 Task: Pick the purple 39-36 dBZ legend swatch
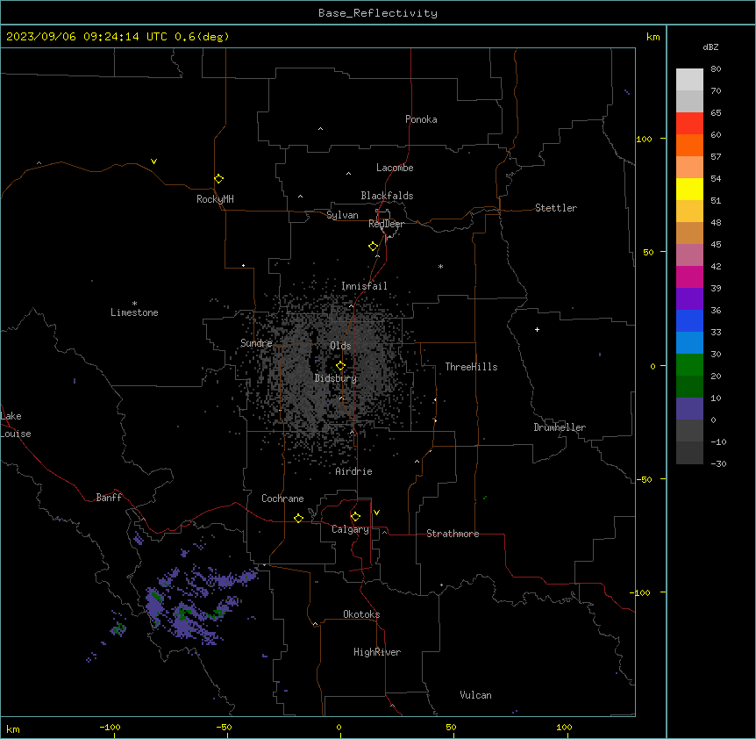pos(689,298)
